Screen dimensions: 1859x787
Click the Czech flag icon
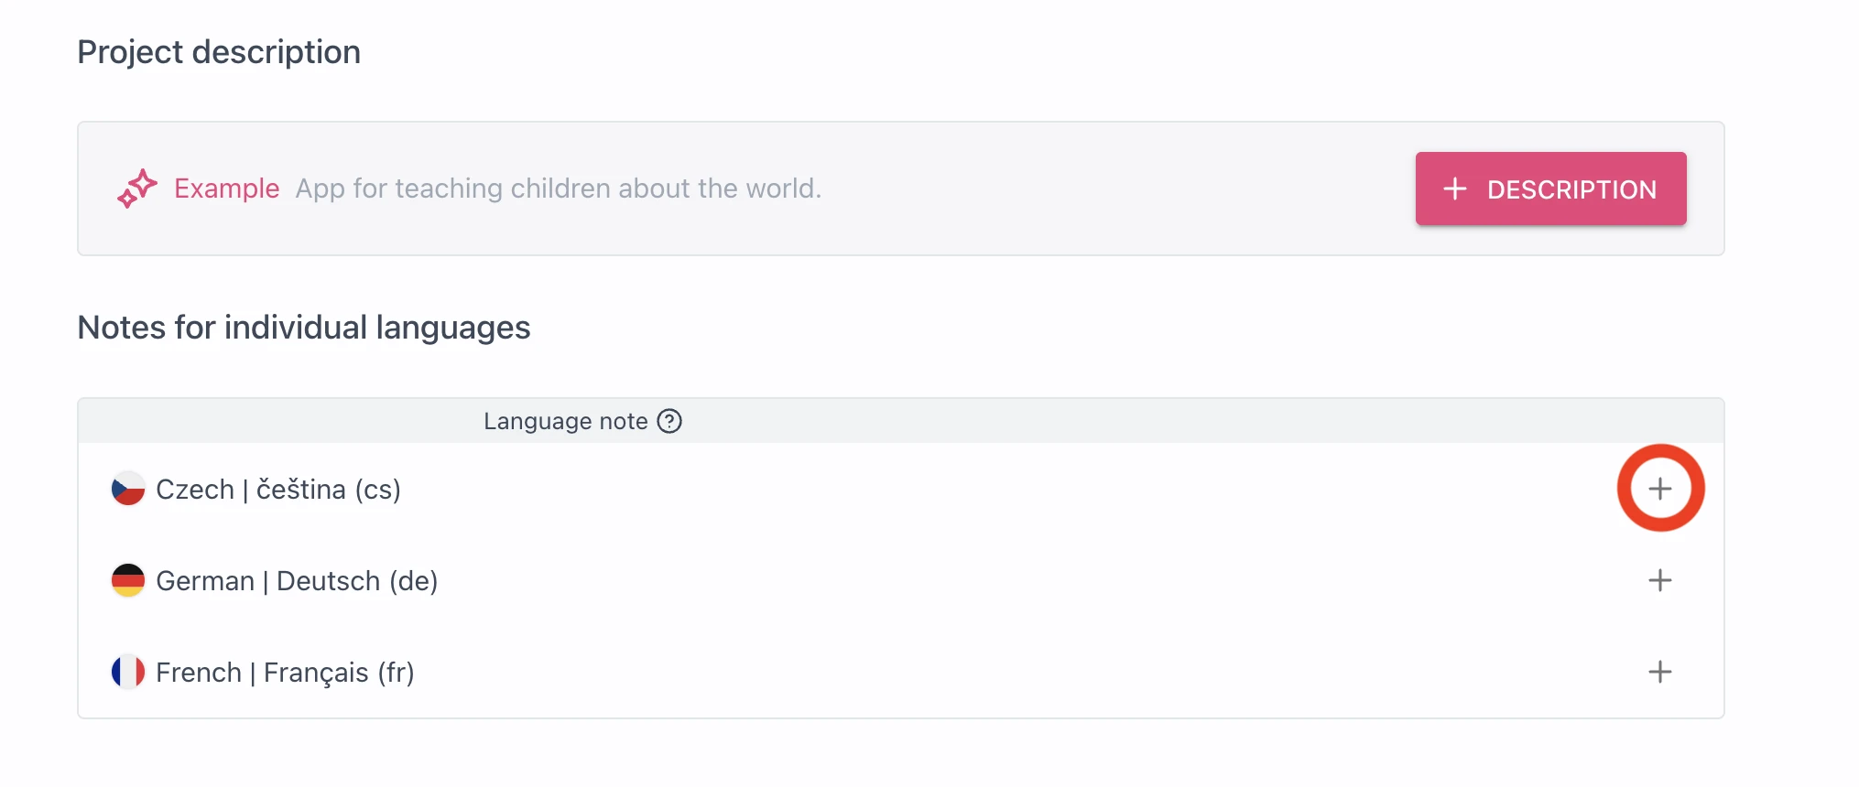click(x=128, y=489)
